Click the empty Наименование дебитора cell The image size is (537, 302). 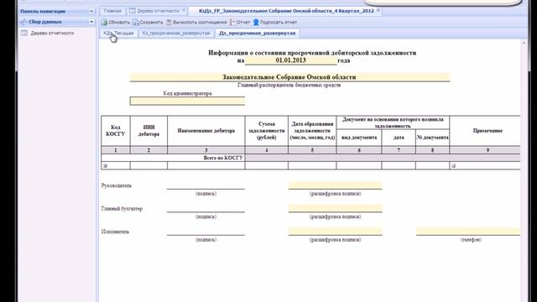point(206,166)
